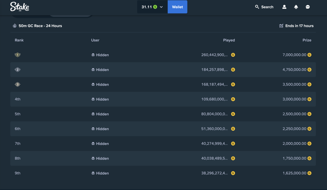This screenshot has height=190, width=327.
Task: Click the played amount 80,804,000
Action: click(x=214, y=114)
